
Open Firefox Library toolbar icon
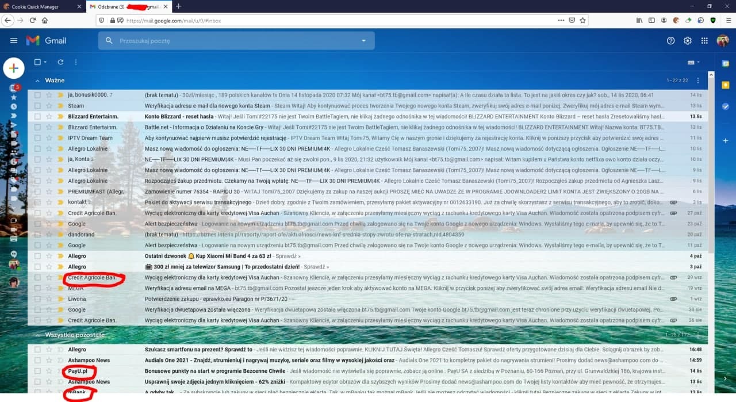click(639, 20)
